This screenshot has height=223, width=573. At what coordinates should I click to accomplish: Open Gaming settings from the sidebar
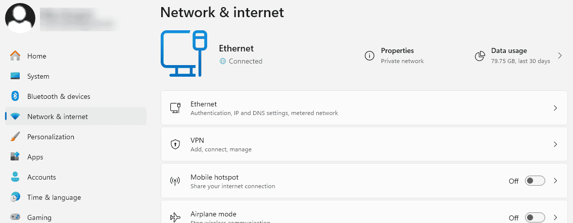(x=39, y=217)
